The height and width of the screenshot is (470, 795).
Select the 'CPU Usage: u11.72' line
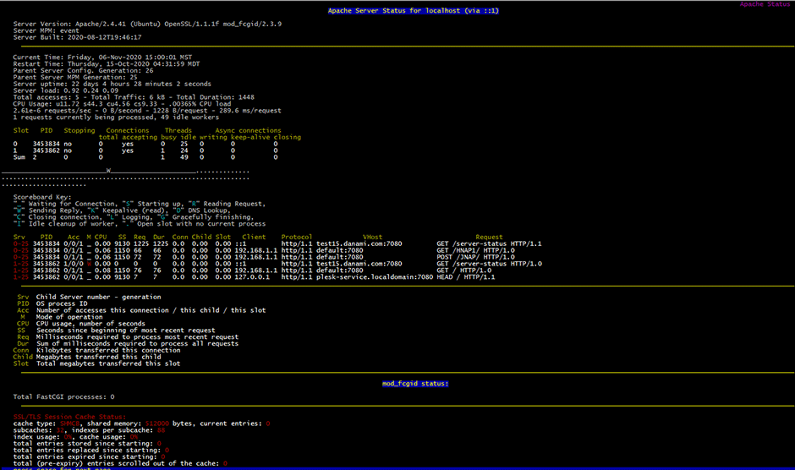tap(122, 103)
